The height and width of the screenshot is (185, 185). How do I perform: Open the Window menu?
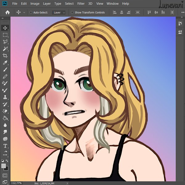113,4
